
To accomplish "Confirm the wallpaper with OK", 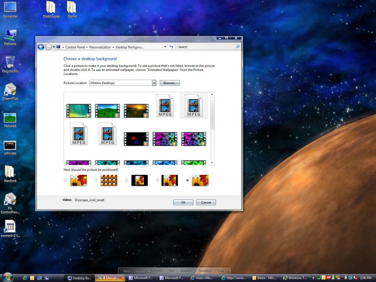I will click(183, 202).
